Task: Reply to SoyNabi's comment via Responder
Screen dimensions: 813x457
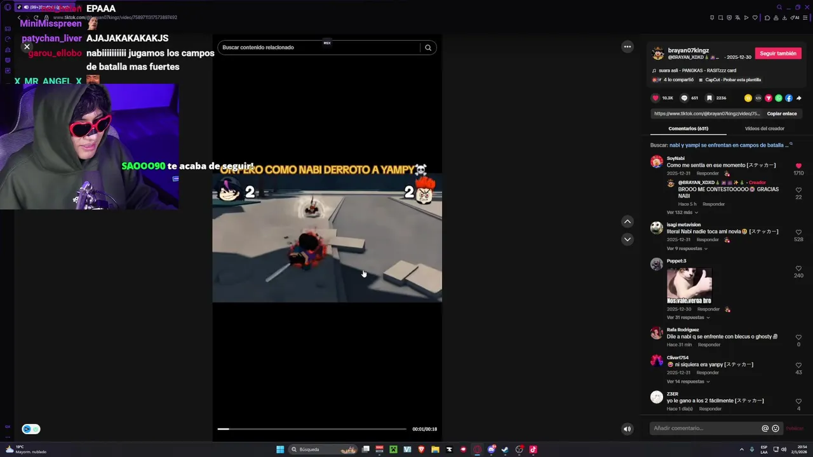Action: coord(708,173)
